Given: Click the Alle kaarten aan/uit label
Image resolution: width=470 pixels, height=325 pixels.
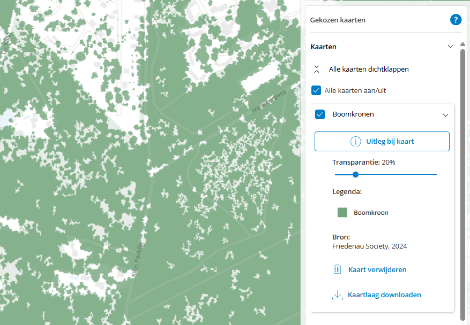Looking at the screenshot, I should 355,90.
